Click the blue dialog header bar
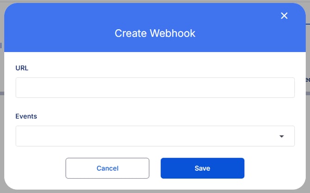This screenshot has width=310, height=193. 69,28
